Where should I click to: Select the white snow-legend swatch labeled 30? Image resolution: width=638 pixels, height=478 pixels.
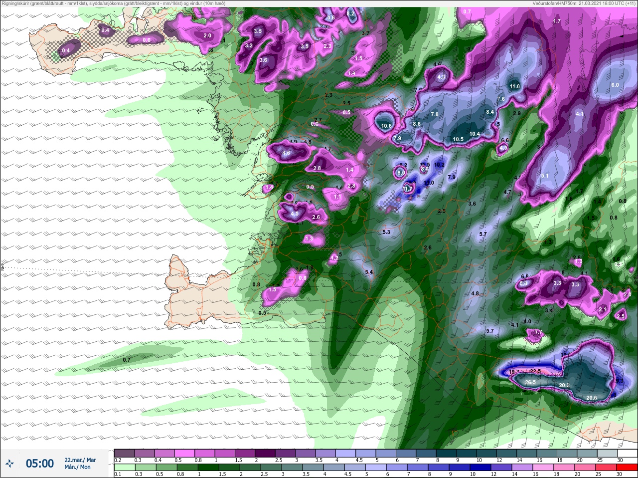[627, 453]
